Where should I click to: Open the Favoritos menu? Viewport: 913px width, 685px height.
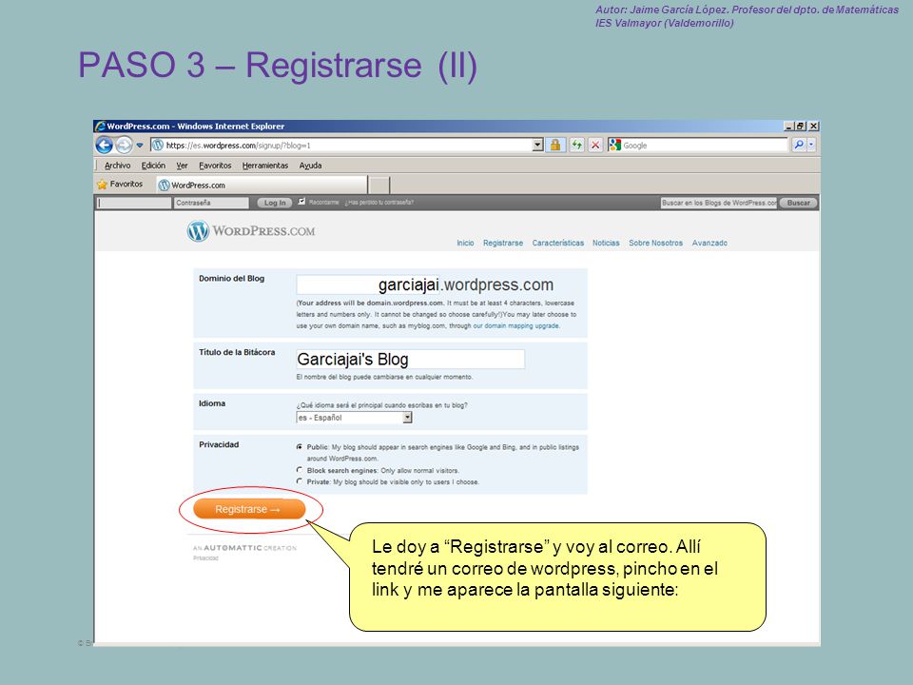coord(215,166)
